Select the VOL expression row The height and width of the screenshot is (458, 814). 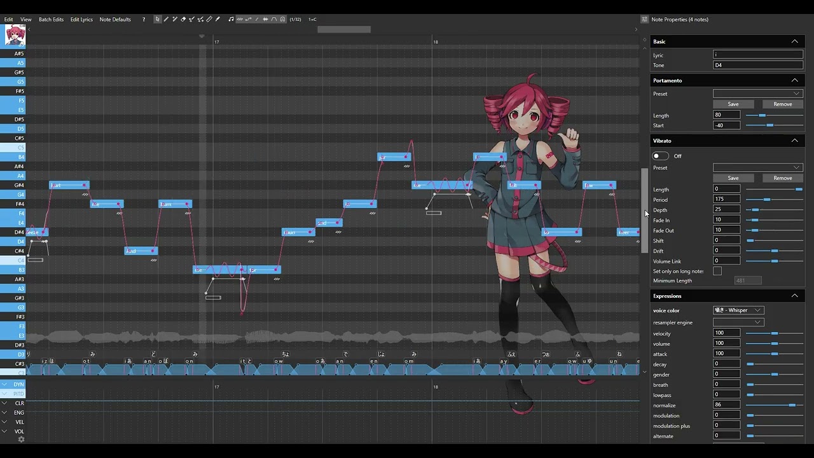pos(13,431)
